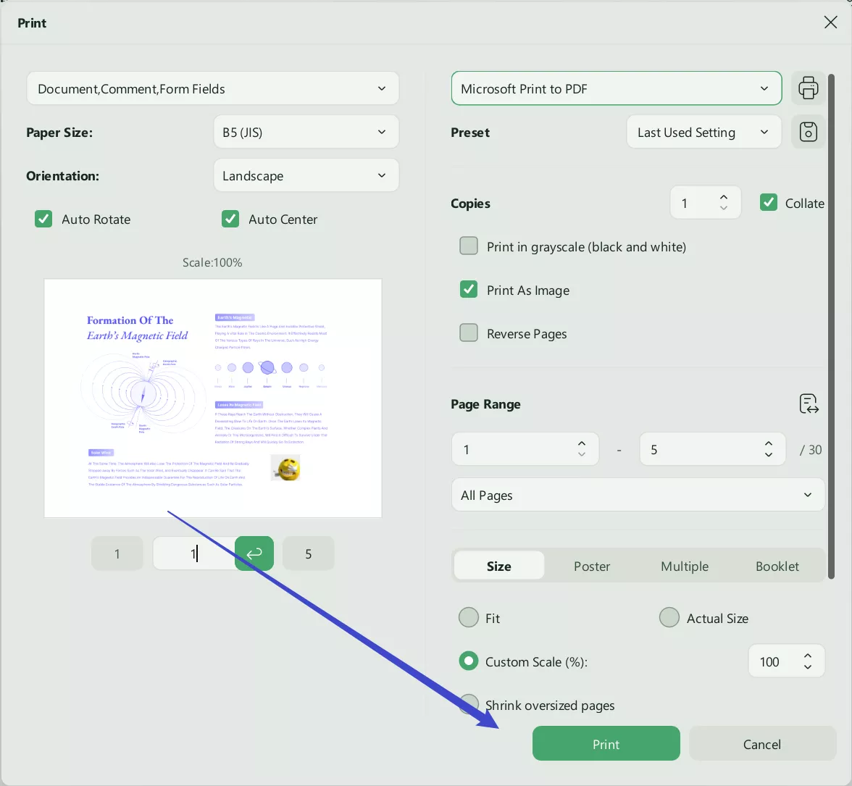Screen dimensions: 852x786
Task: Open the Last Used Setting preset dropdown
Action: point(703,131)
